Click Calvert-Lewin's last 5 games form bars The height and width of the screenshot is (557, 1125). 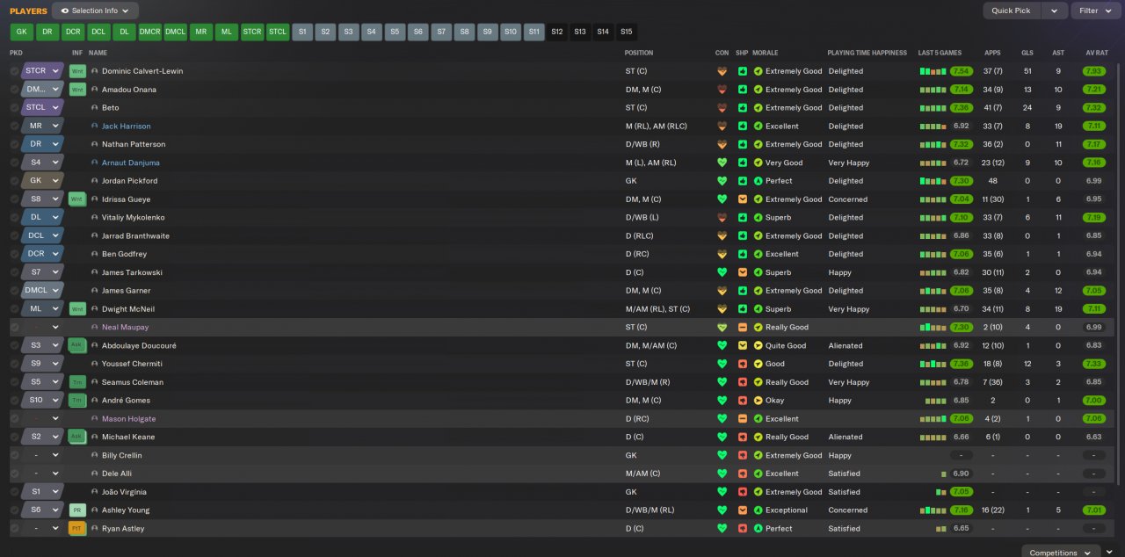pos(933,71)
